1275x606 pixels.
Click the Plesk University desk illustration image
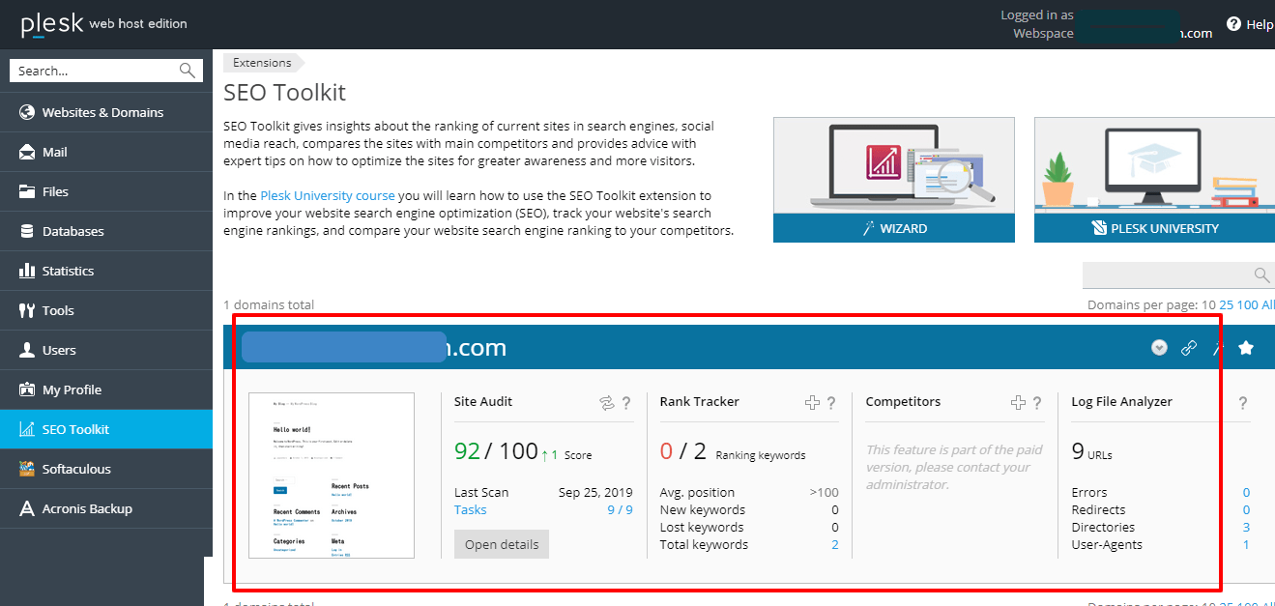pyautogui.click(x=1154, y=166)
